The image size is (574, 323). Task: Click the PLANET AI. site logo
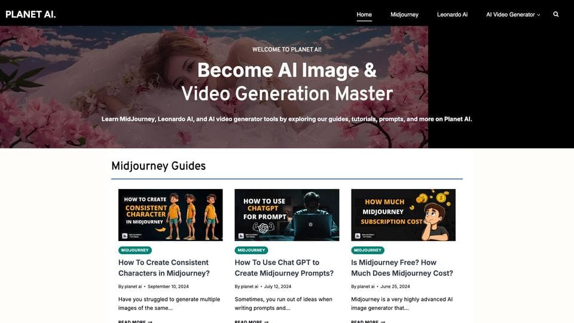click(x=30, y=14)
